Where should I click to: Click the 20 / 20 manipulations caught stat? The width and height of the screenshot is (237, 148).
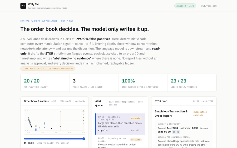(45, 83)
